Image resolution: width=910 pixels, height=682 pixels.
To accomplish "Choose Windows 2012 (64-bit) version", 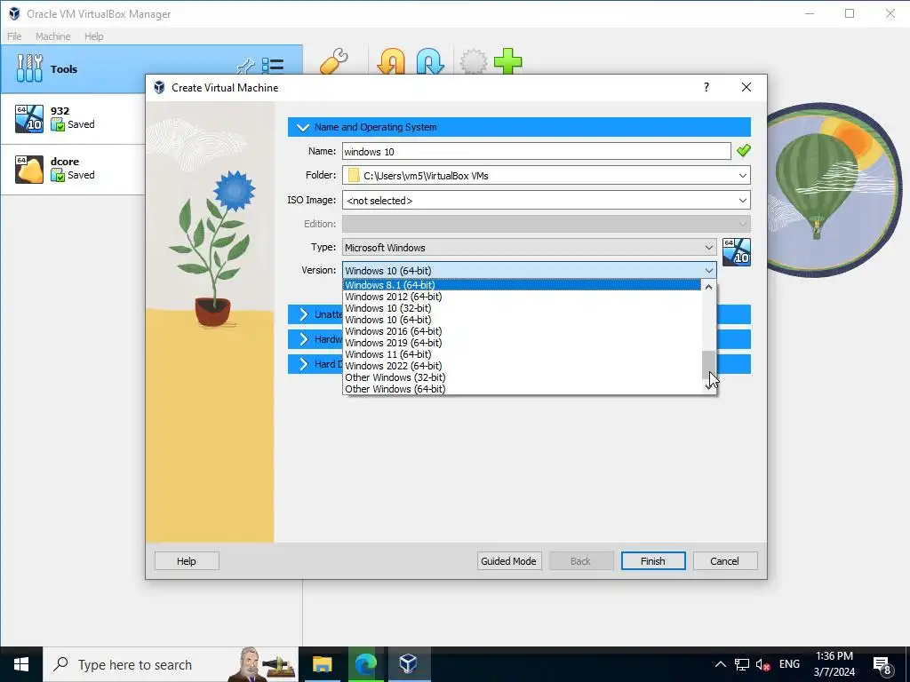I will (522, 297).
